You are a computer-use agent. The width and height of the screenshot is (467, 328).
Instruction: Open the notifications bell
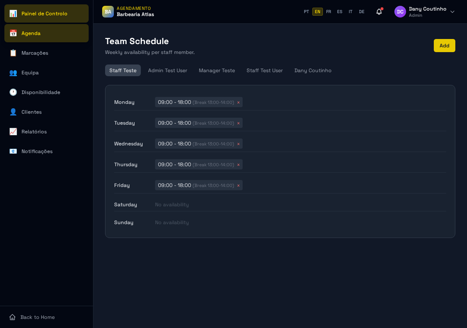tap(379, 12)
